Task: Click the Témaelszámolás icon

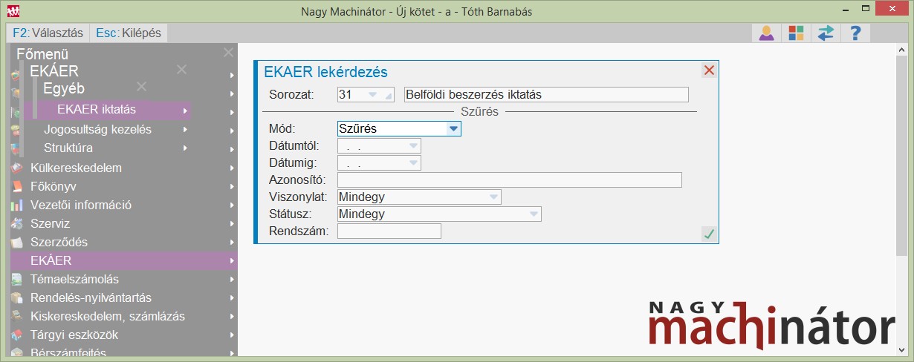Action: point(17,280)
